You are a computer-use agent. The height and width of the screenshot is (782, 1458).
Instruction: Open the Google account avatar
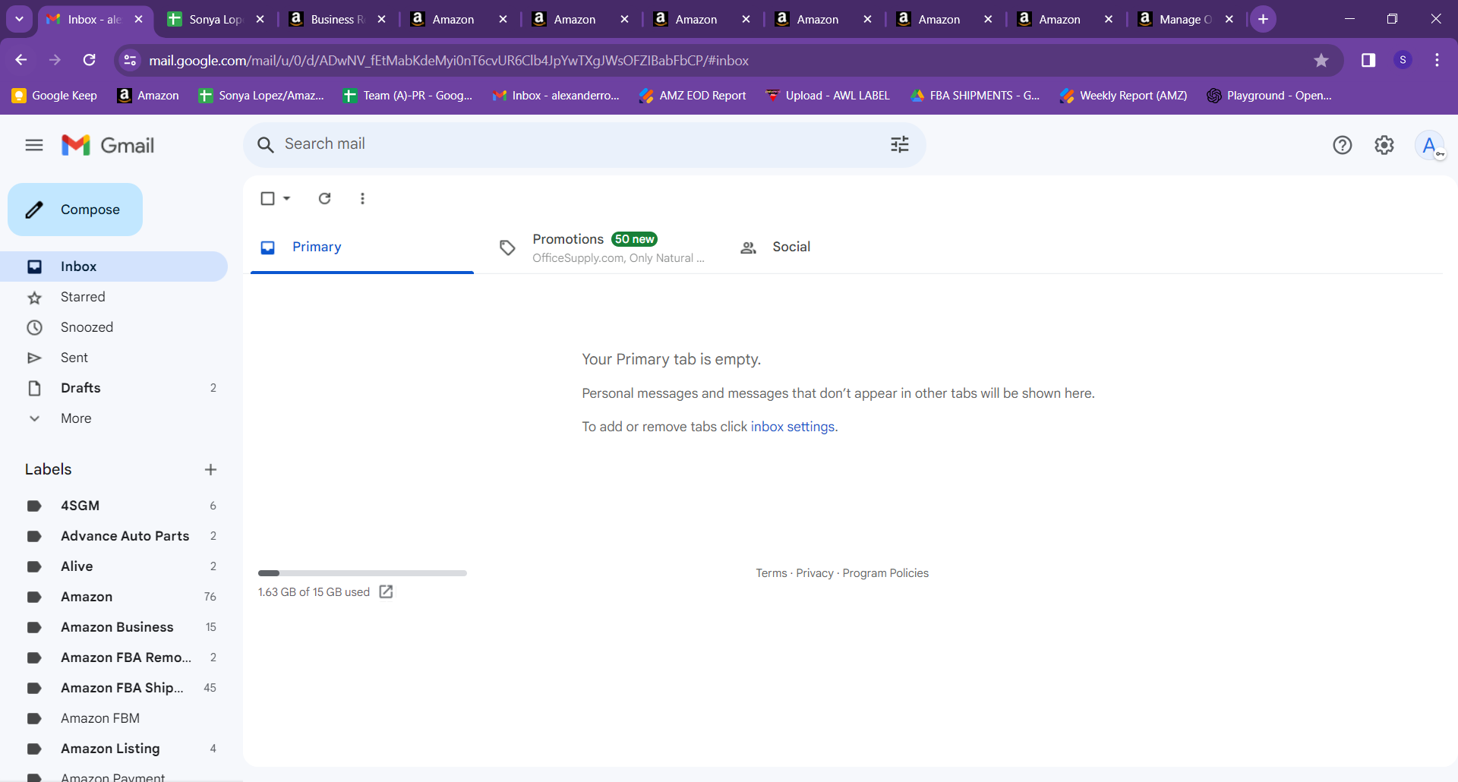pyautogui.click(x=1429, y=145)
